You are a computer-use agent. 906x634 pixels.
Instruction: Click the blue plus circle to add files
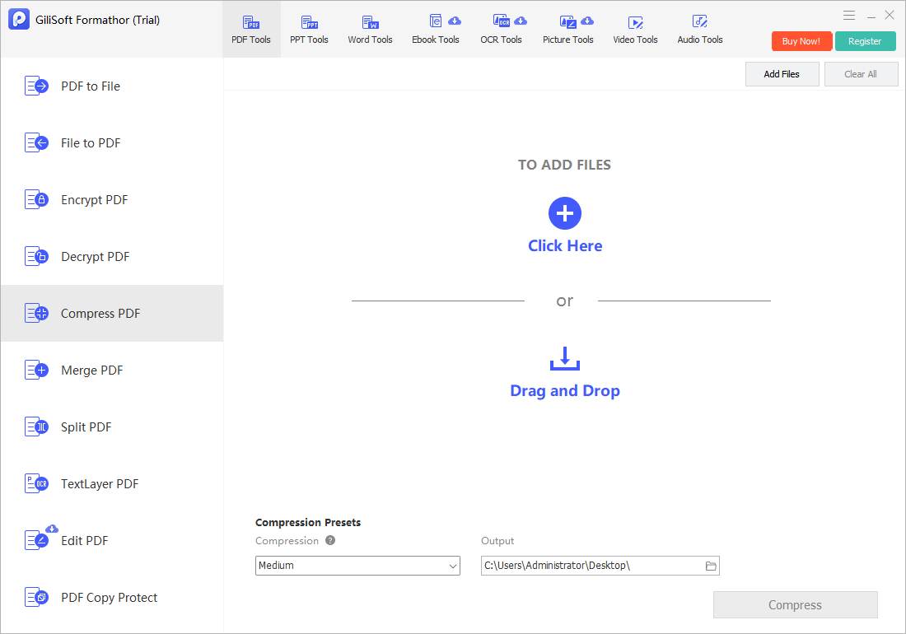click(x=564, y=213)
